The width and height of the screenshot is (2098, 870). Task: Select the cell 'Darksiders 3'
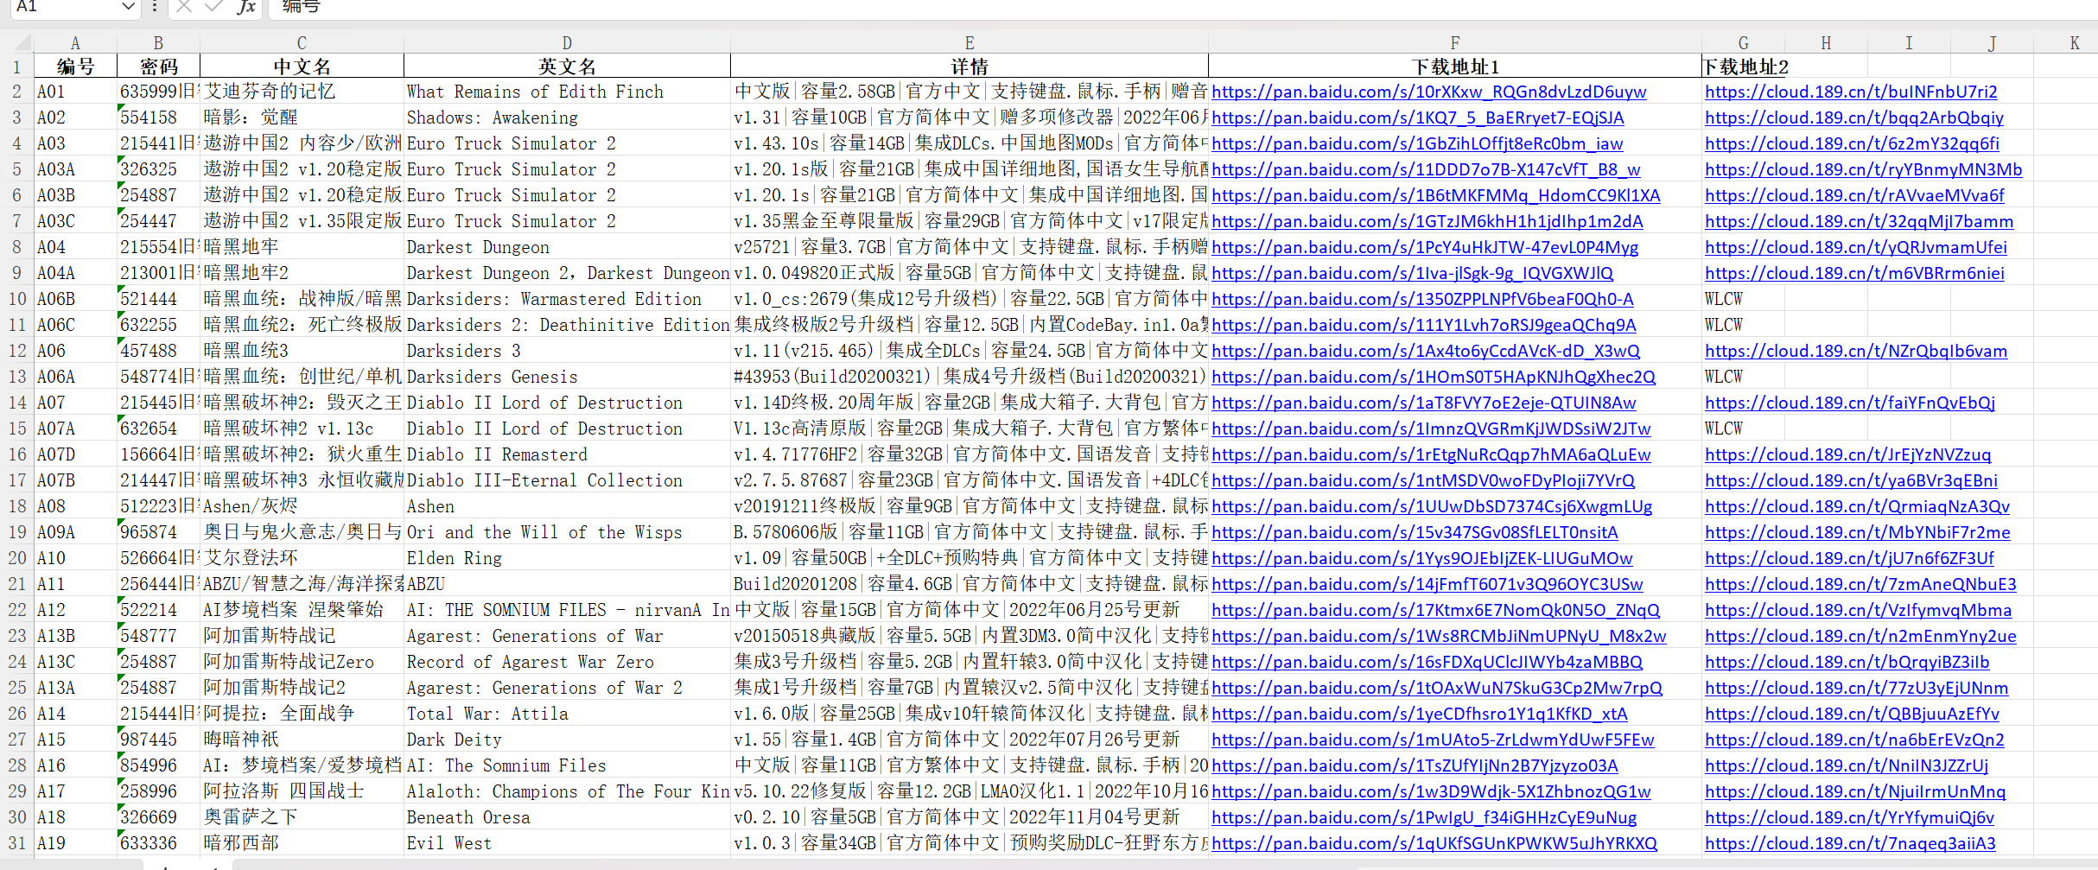(567, 351)
